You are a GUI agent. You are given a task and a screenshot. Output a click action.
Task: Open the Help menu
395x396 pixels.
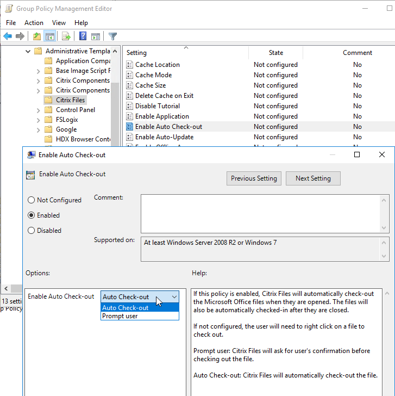81,23
